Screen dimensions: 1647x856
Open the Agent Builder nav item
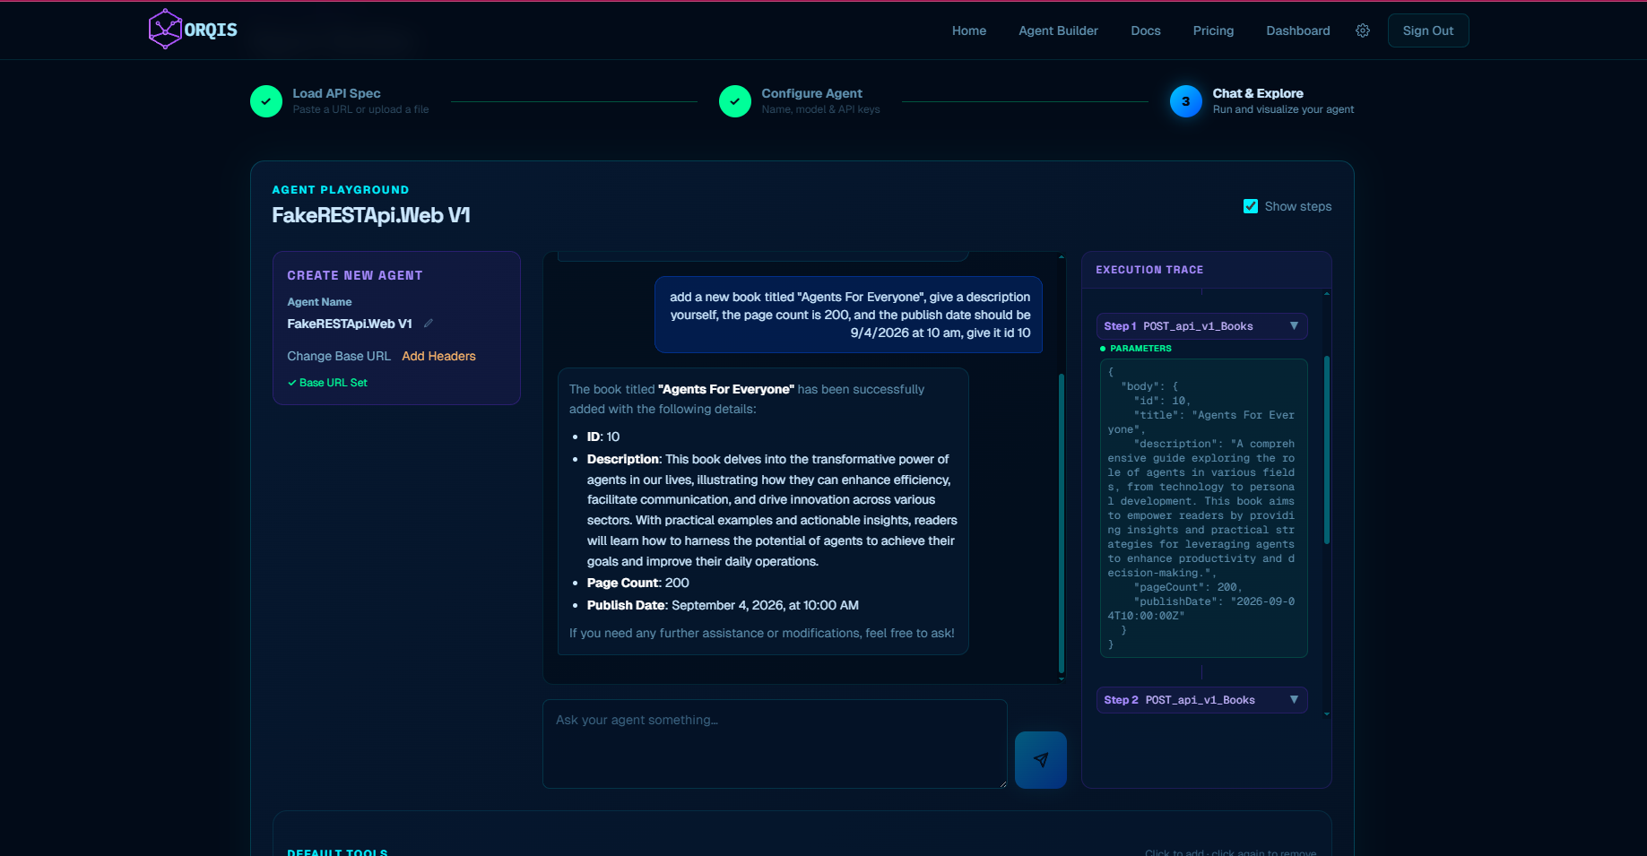[1058, 30]
